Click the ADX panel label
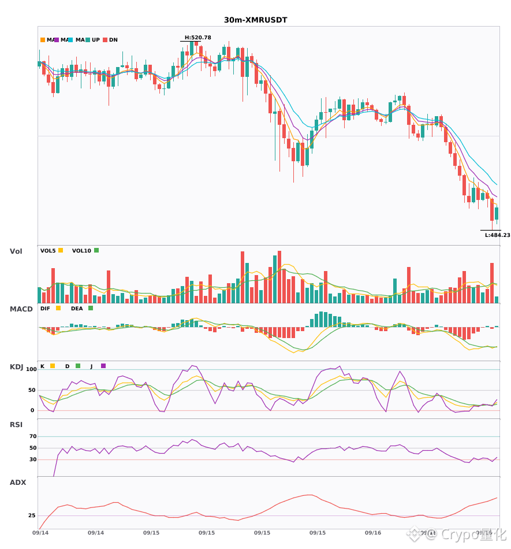Screen dimensions: 511x549 click(x=18, y=483)
